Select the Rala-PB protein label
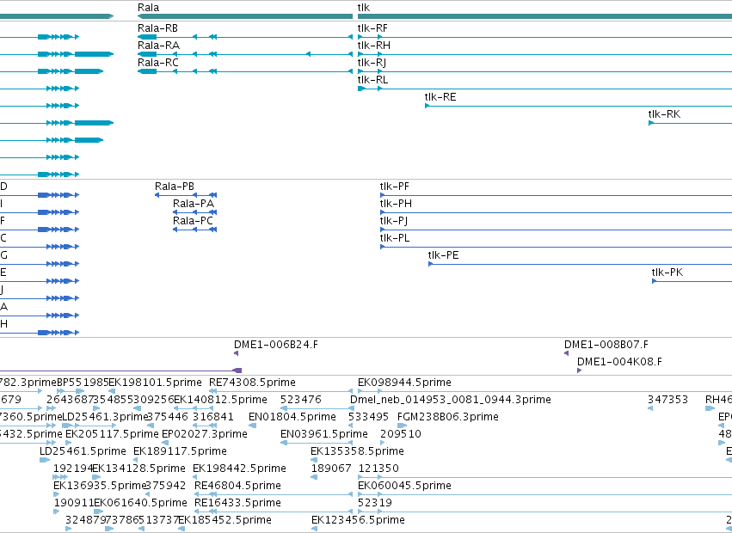The height and width of the screenshot is (533, 732). pos(175,187)
